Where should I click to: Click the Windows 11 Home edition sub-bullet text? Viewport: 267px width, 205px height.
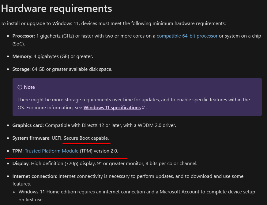tap(137, 196)
